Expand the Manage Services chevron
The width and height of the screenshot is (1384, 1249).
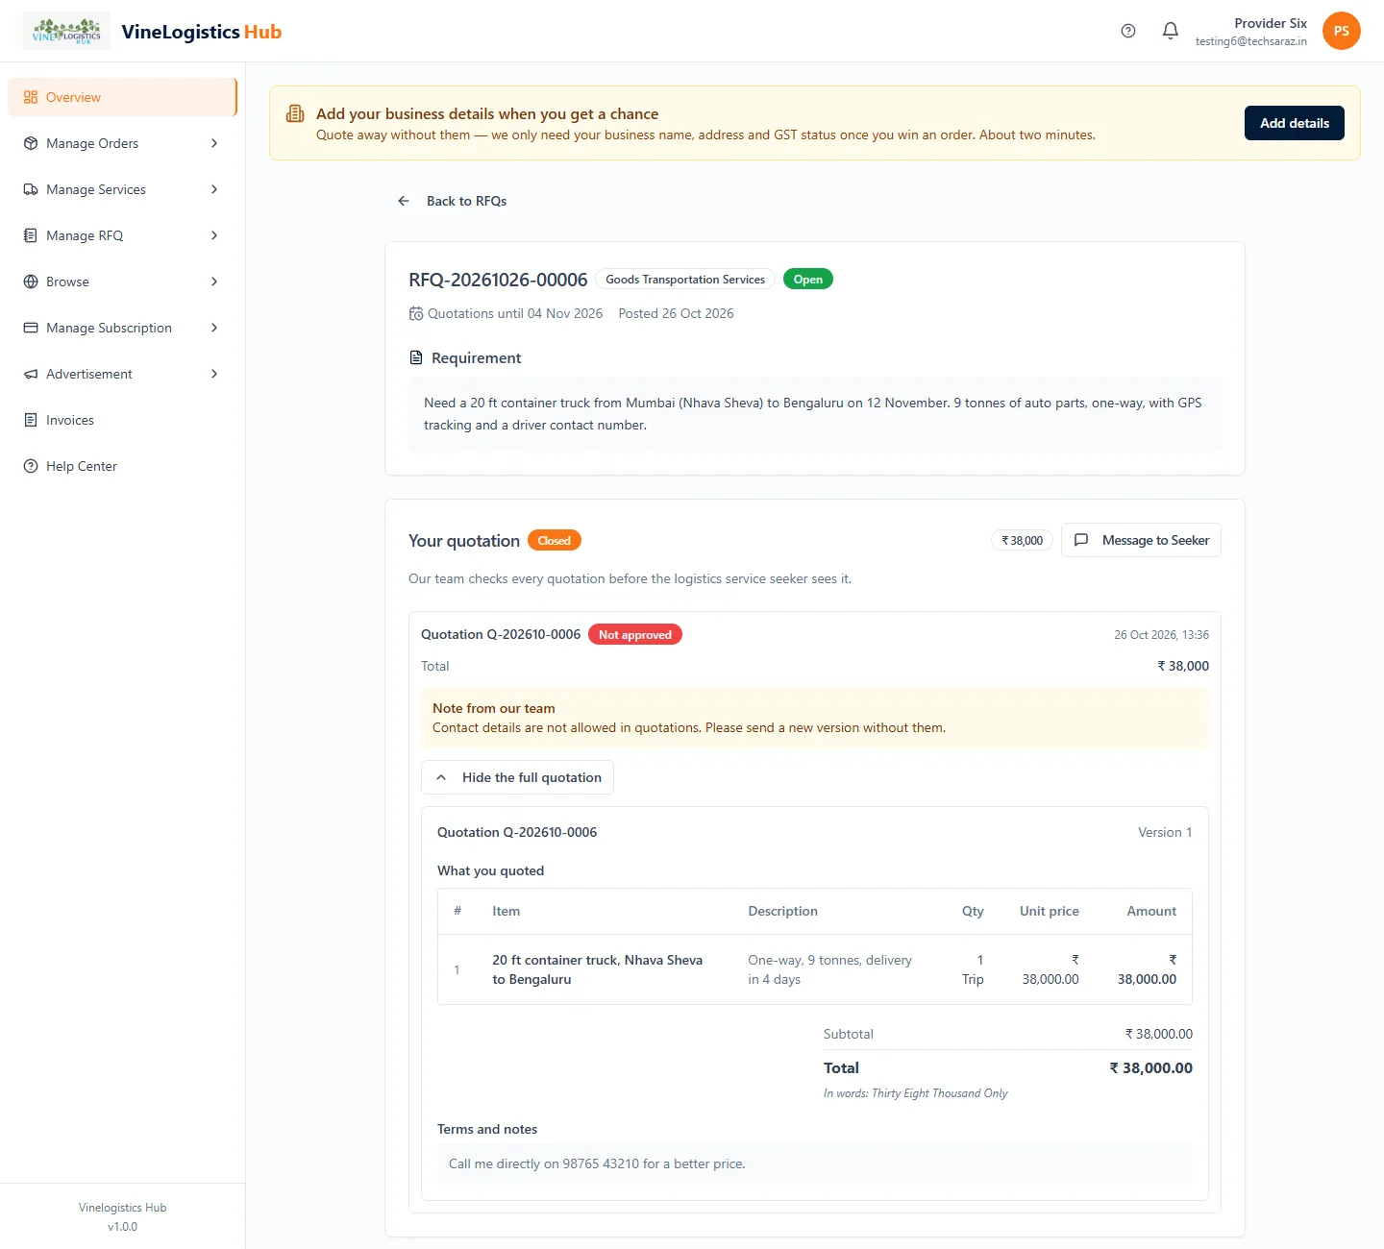click(x=214, y=189)
